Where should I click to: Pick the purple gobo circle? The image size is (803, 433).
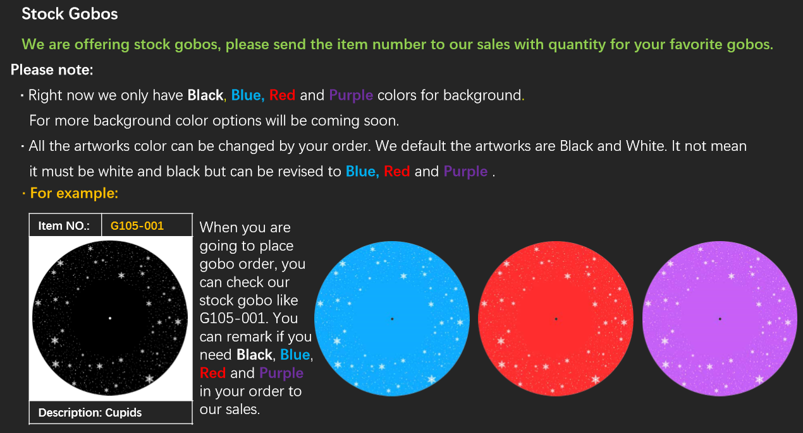[720, 318]
